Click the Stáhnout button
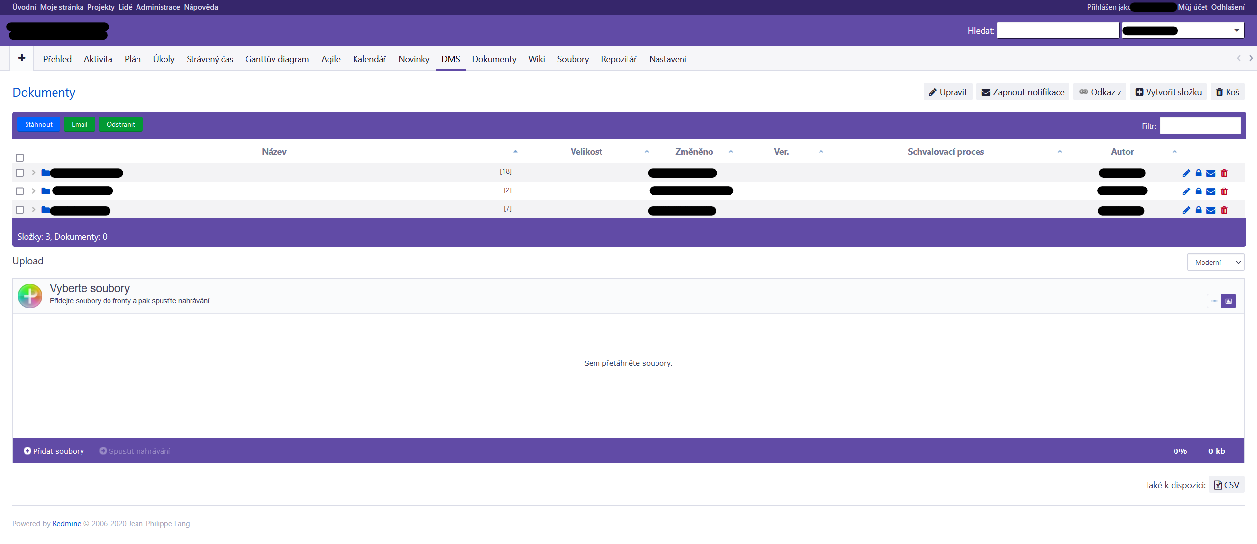The image size is (1257, 544). (39, 124)
